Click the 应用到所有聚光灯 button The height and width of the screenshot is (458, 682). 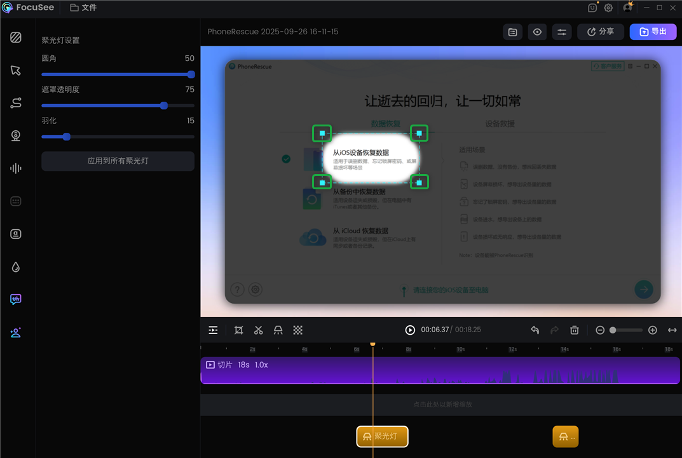(118, 161)
